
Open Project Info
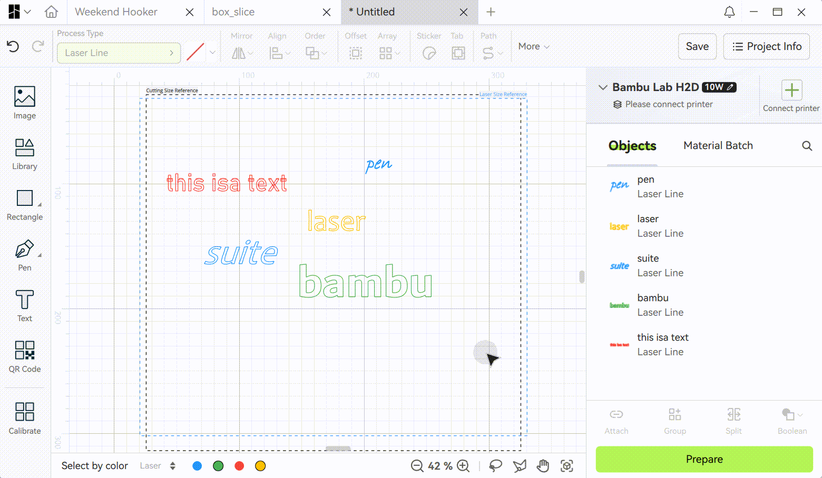coord(767,46)
